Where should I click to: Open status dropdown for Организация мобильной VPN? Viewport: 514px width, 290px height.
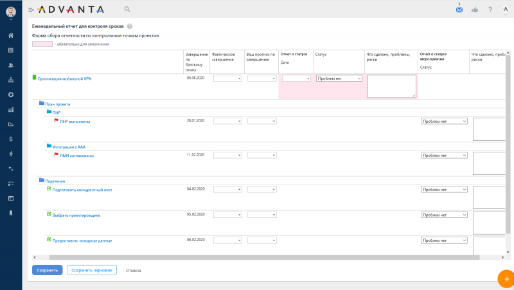coord(339,78)
